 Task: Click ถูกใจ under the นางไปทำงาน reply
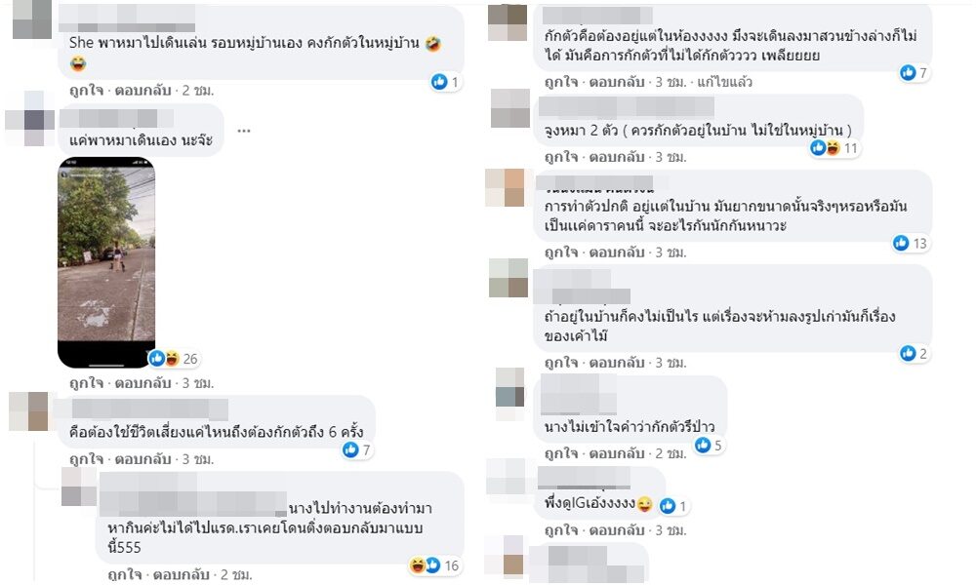pos(125,574)
